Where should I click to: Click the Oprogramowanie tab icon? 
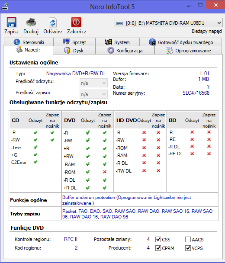pyautogui.click(x=170, y=50)
